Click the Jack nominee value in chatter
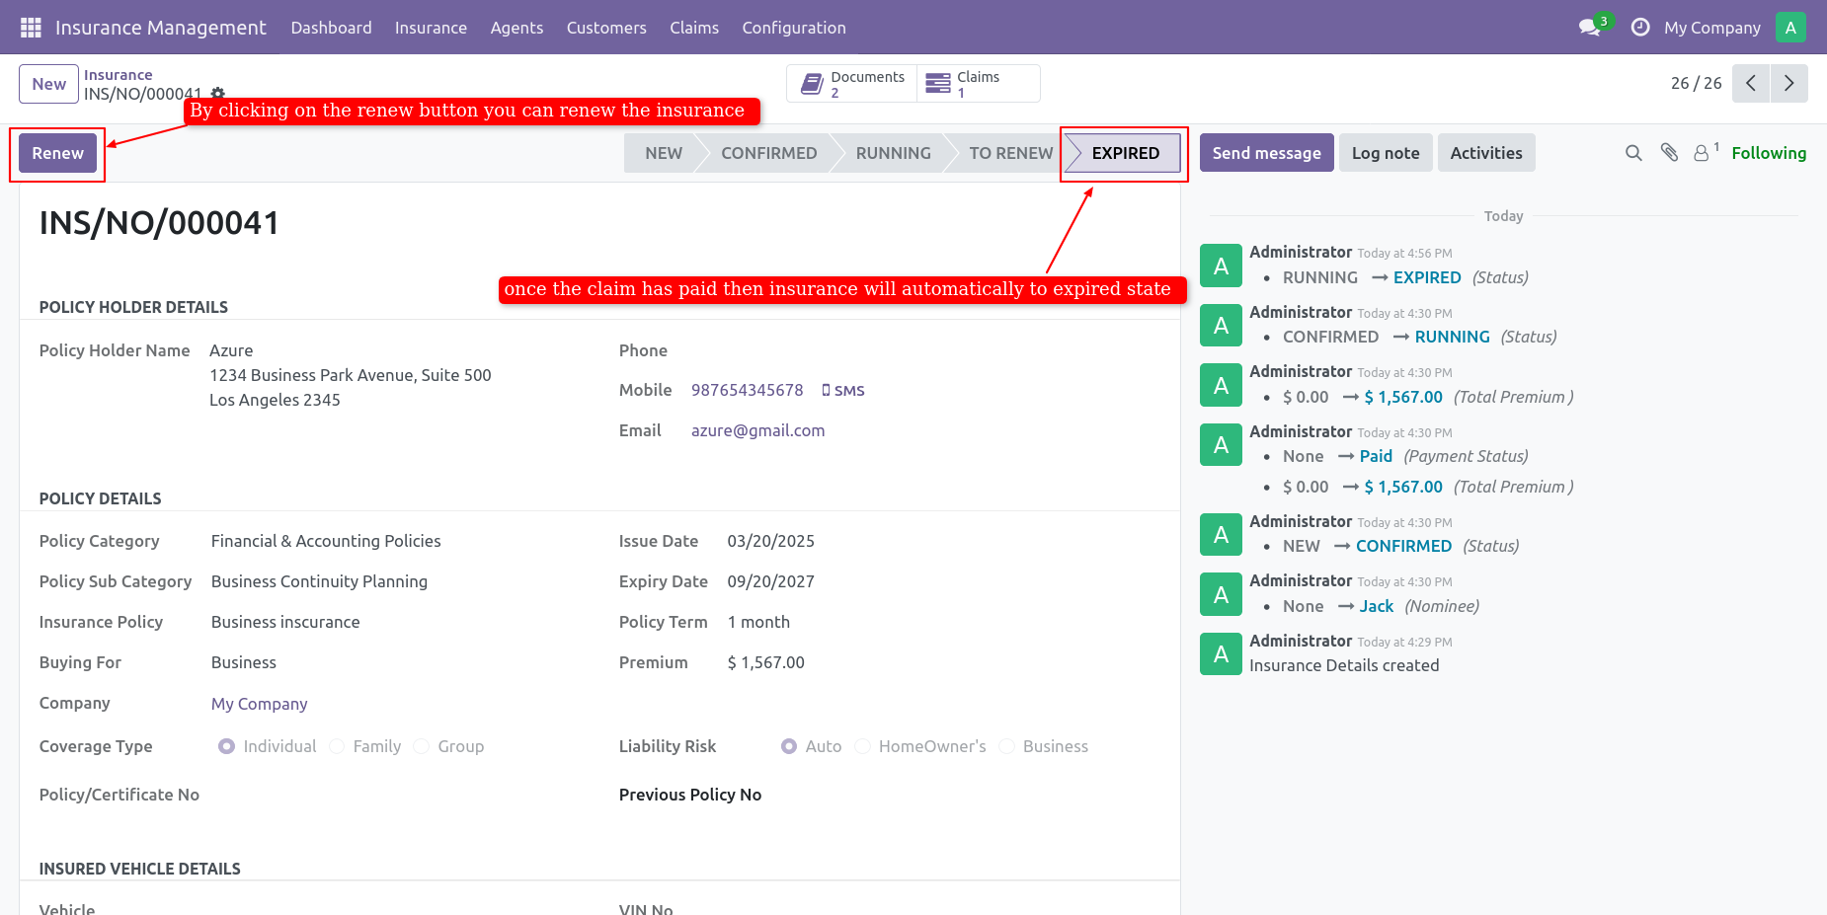 coord(1376,606)
